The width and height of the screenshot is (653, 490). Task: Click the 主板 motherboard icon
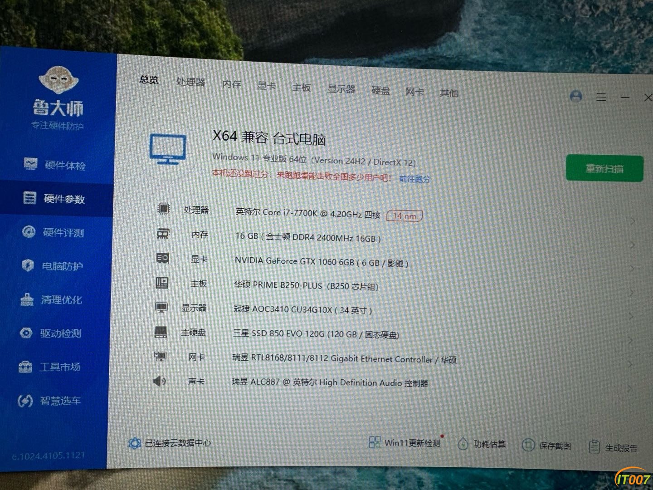point(162,283)
